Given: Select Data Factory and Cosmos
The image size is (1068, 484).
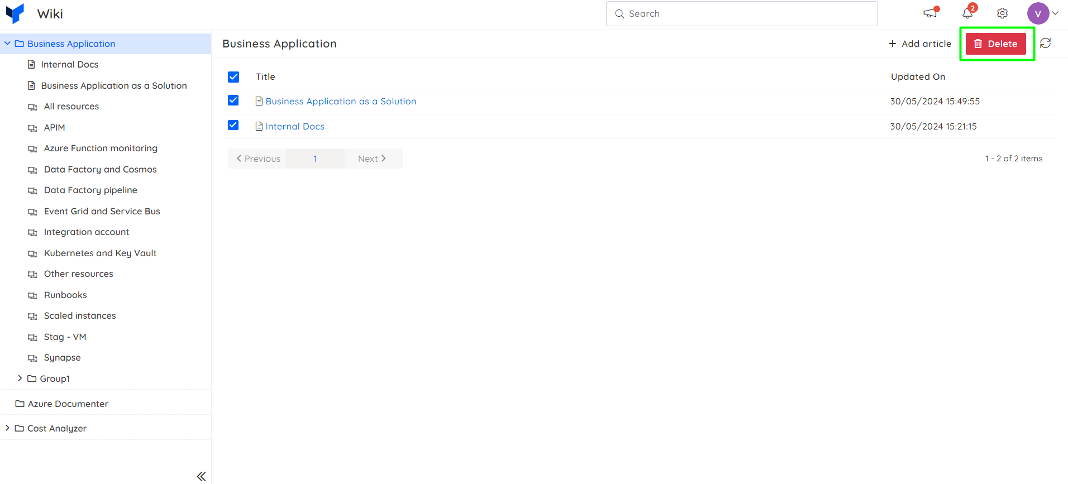Looking at the screenshot, I should 101,169.
